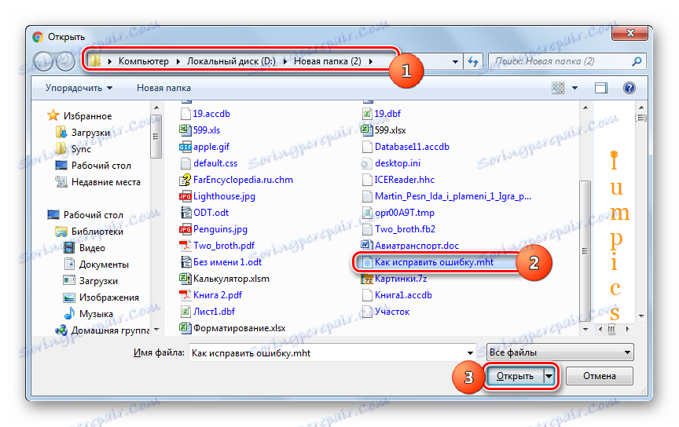Select the file Как исправить ошибку.mht
Image resolution: width=679 pixels, height=427 pixels.
pyautogui.click(x=434, y=262)
